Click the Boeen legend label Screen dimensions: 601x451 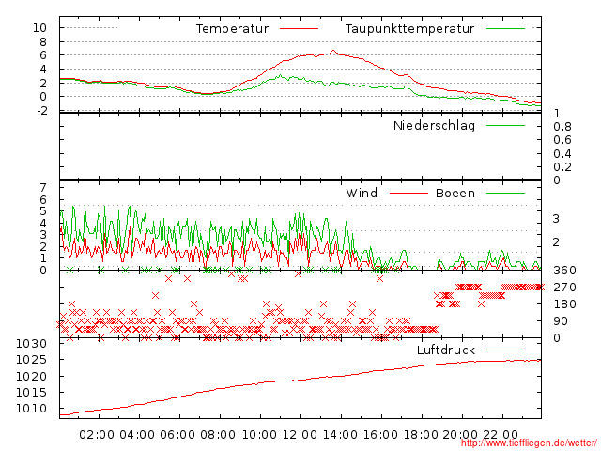[x=455, y=193]
